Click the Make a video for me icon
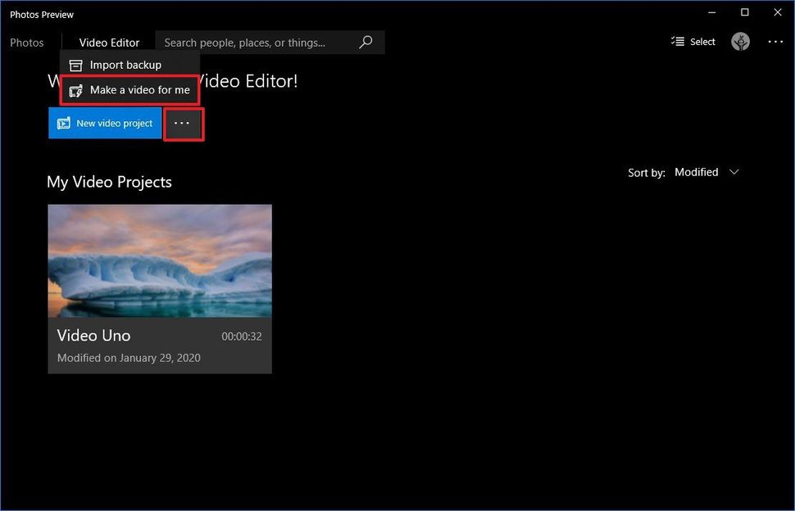 75,90
